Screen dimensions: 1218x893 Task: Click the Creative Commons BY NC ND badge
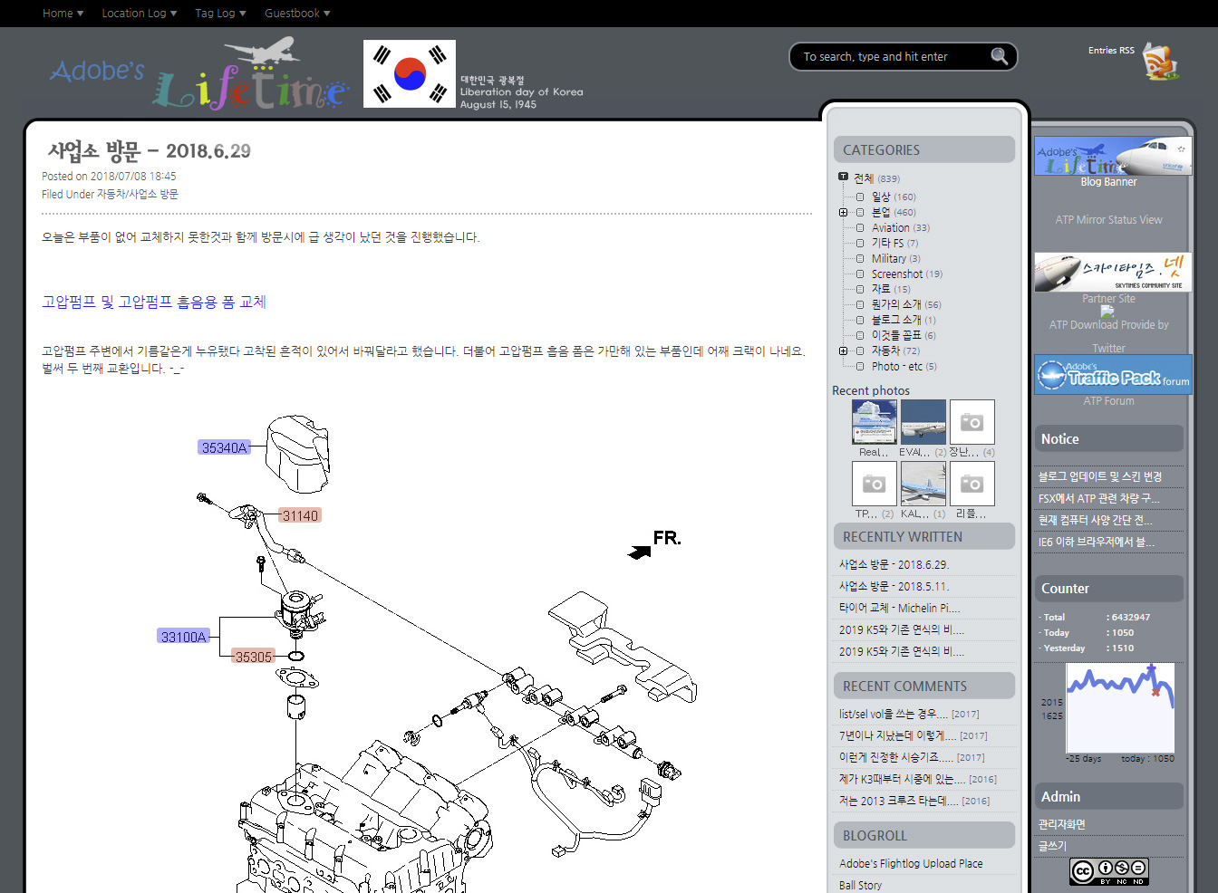pyautogui.click(x=1109, y=871)
